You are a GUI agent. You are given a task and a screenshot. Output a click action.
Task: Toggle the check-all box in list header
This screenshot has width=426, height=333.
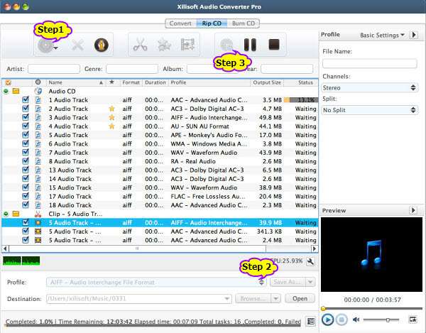tap(8, 82)
